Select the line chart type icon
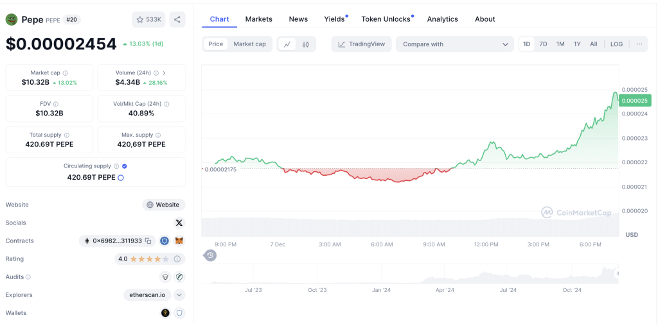 287,44
